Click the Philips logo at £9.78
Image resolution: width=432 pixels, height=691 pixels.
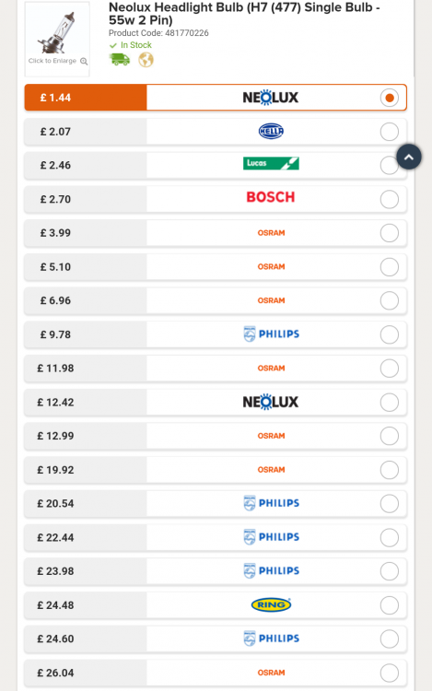271,334
